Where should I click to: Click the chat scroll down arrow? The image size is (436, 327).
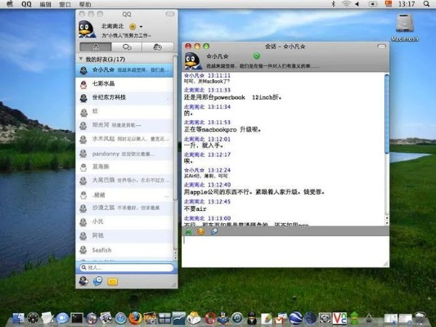tap(387, 223)
